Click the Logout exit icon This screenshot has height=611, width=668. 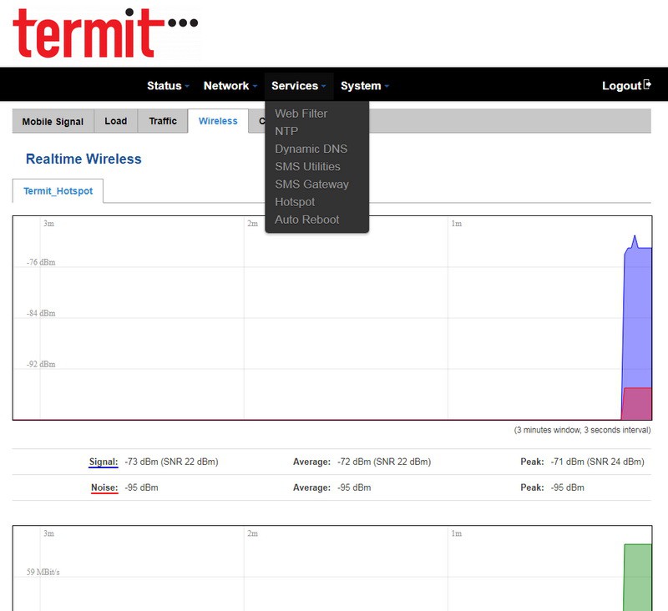click(647, 85)
